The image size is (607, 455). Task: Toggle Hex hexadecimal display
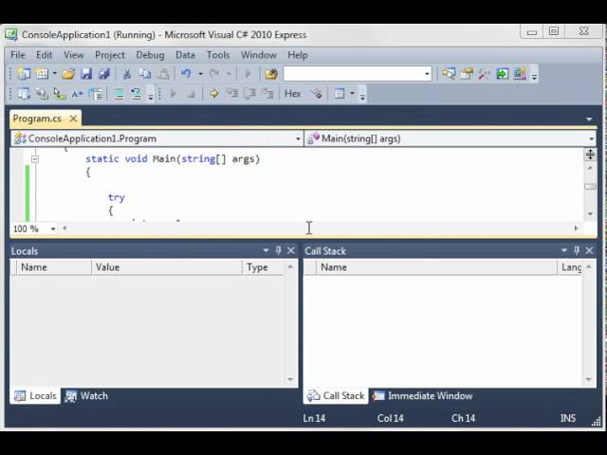(x=293, y=94)
